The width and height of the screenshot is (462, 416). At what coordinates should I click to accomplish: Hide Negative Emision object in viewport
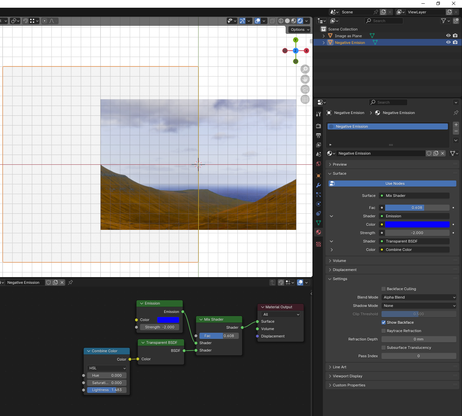click(448, 42)
